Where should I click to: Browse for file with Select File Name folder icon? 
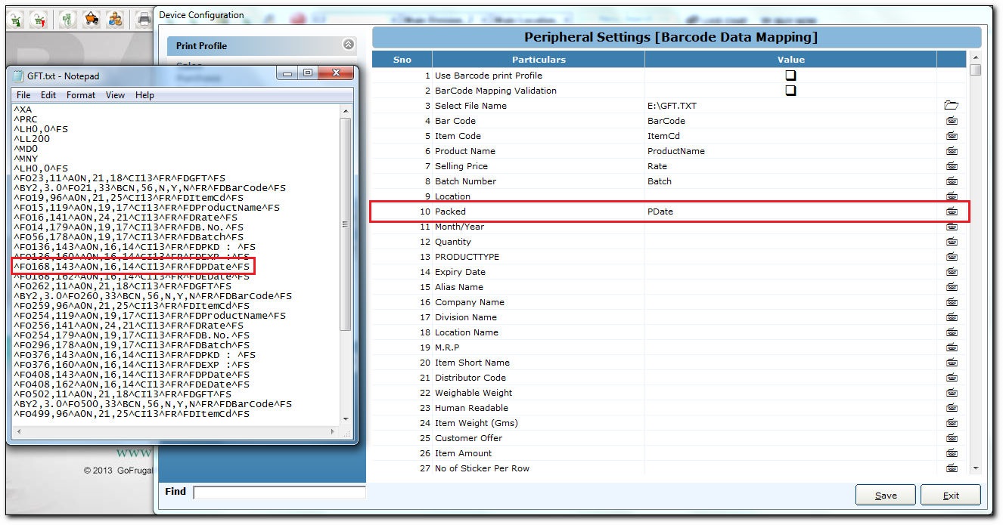tap(952, 106)
